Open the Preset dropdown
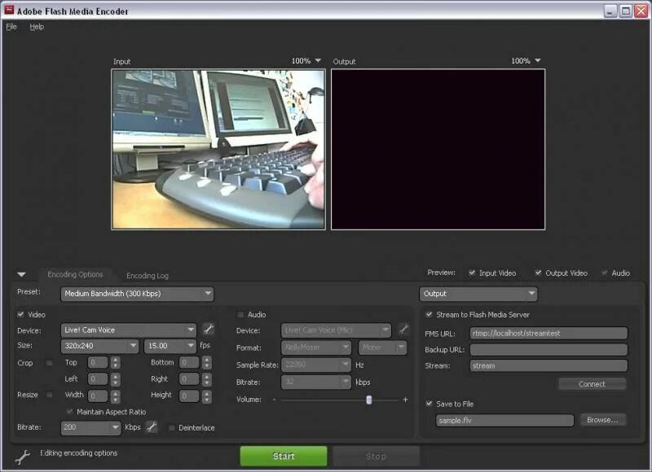 coord(137,294)
